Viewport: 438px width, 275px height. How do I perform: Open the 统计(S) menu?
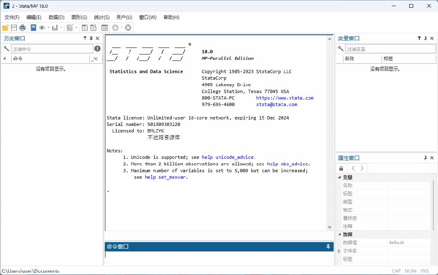click(x=101, y=17)
